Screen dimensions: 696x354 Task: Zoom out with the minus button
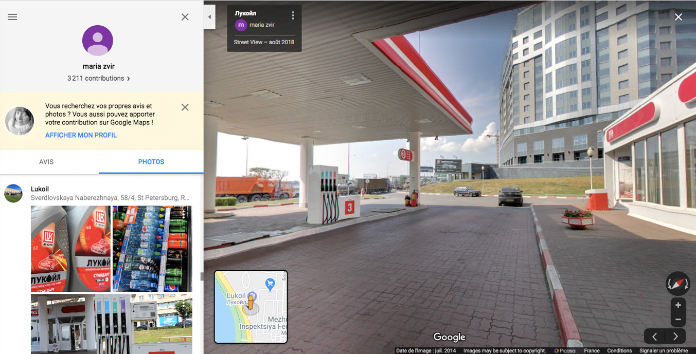[678, 320]
